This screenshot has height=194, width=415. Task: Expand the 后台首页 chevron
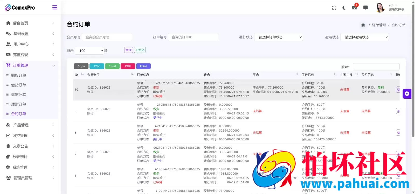tap(53, 23)
